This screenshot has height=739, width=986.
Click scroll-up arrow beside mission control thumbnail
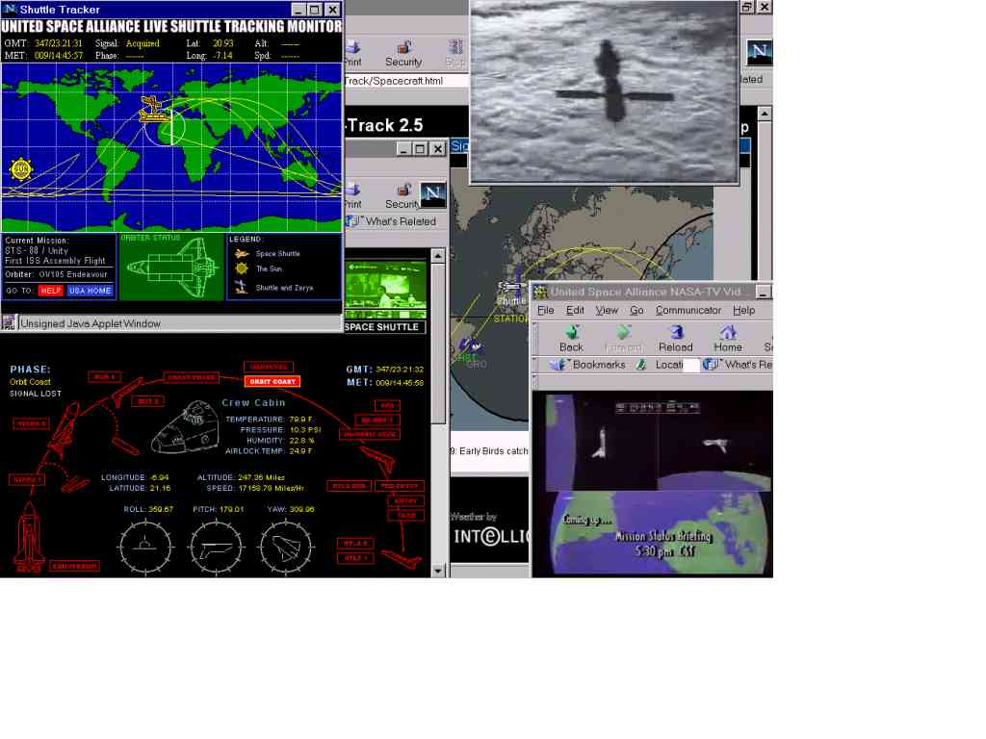pyautogui.click(x=438, y=256)
